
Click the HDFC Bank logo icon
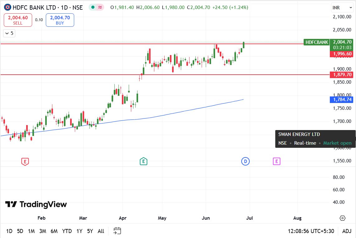[x=7, y=7]
